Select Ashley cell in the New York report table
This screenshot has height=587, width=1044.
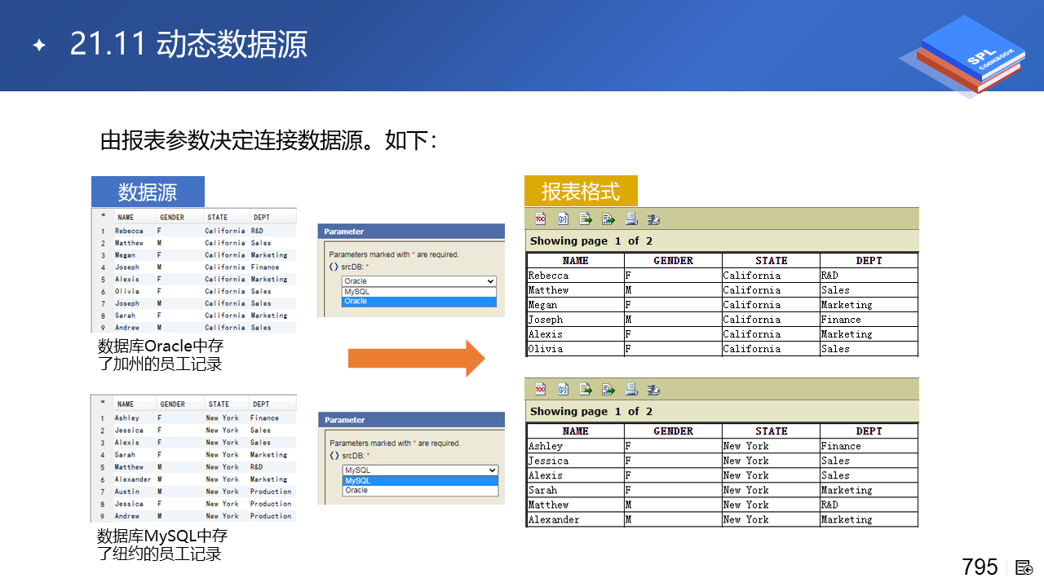(x=576, y=446)
